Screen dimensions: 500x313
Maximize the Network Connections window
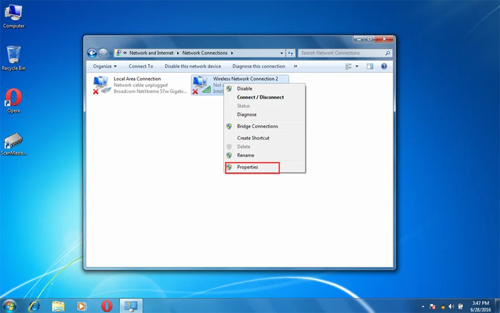tap(369, 39)
